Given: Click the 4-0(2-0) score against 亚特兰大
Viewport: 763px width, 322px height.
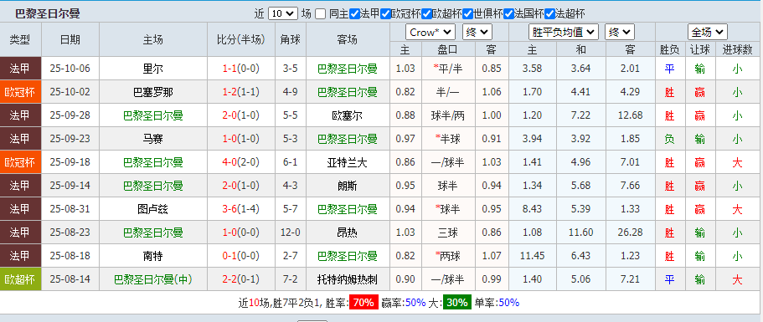Looking at the screenshot, I should 241,162.
